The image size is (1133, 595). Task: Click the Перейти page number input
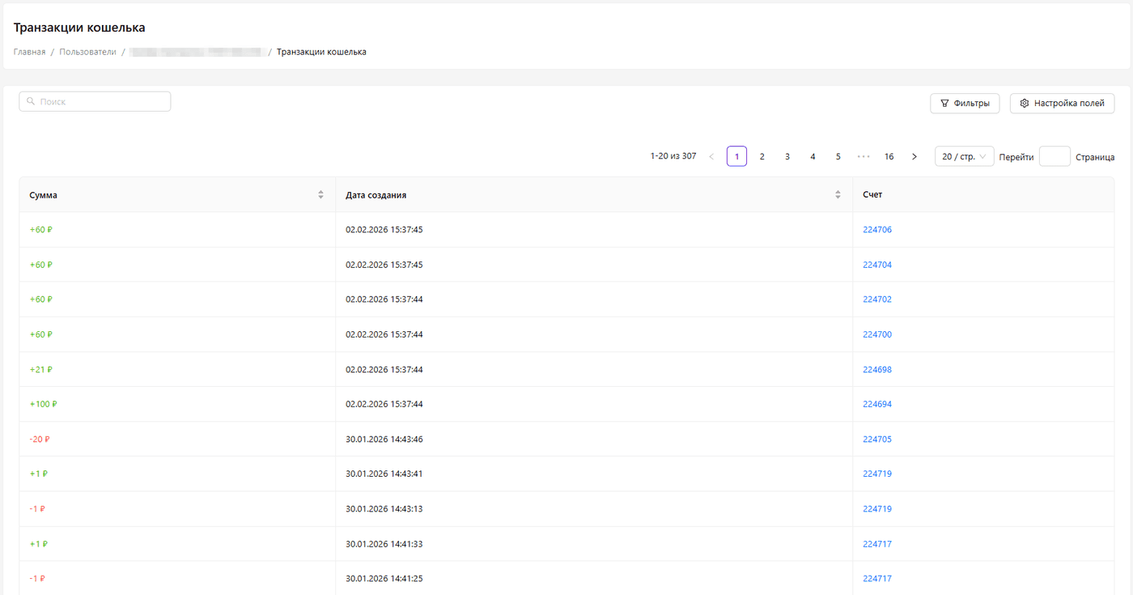[1054, 157]
